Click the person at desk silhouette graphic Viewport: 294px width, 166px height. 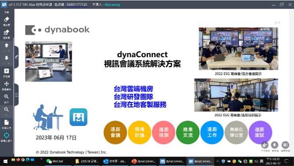click(x=48, y=118)
